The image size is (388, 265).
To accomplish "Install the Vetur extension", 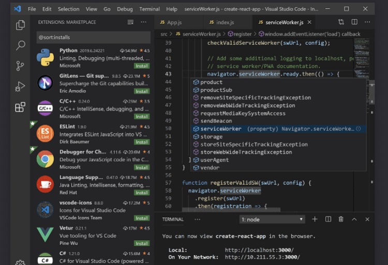I will [x=142, y=243].
